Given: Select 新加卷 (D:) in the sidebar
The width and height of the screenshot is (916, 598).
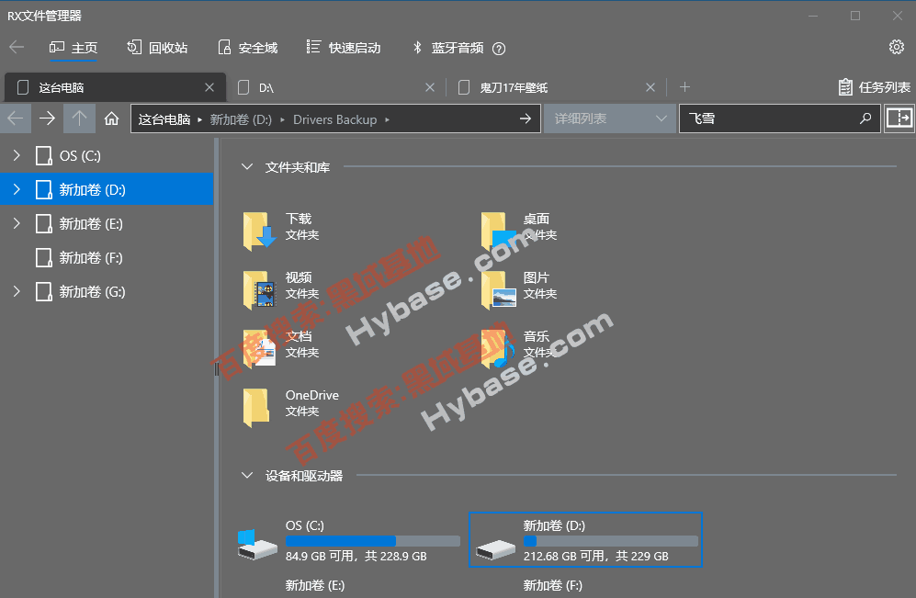Looking at the screenshot, I should [107, 189].
